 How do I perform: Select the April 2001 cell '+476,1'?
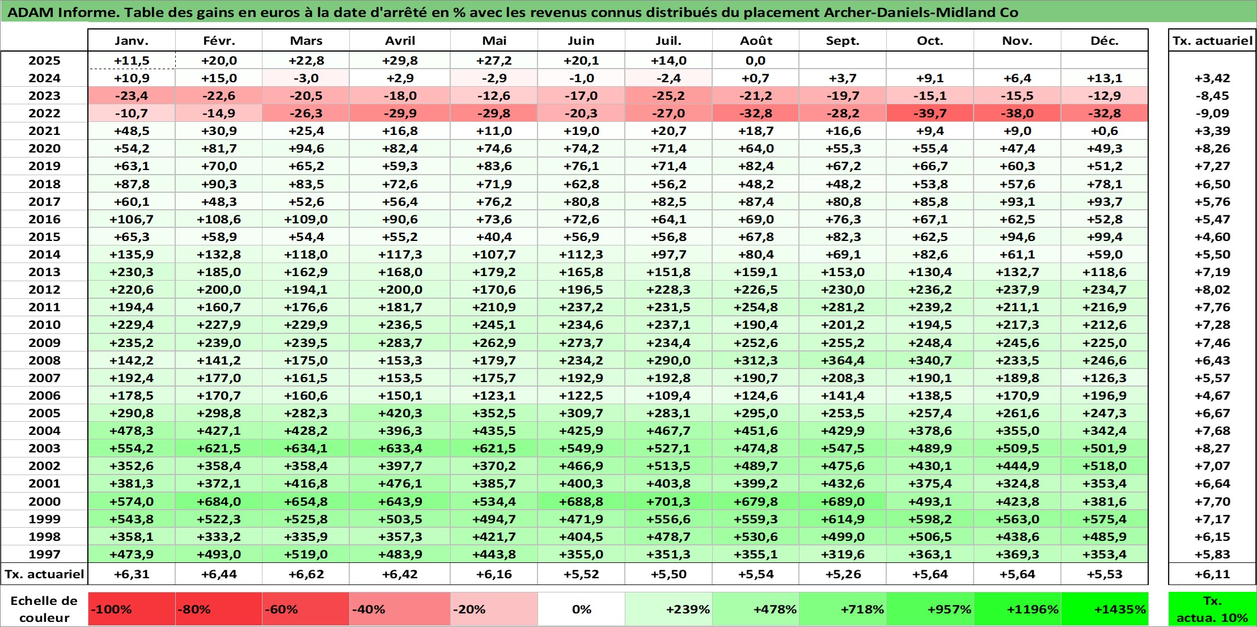click(400, 484)
